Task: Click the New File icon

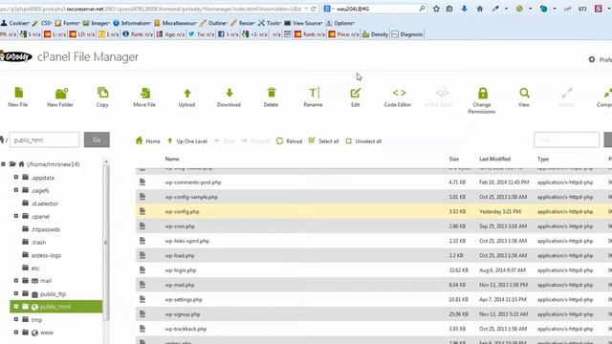Action: tap(18, 93)
